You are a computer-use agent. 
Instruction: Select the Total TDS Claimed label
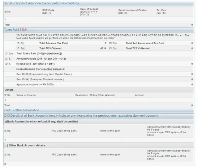coord(50,48)
